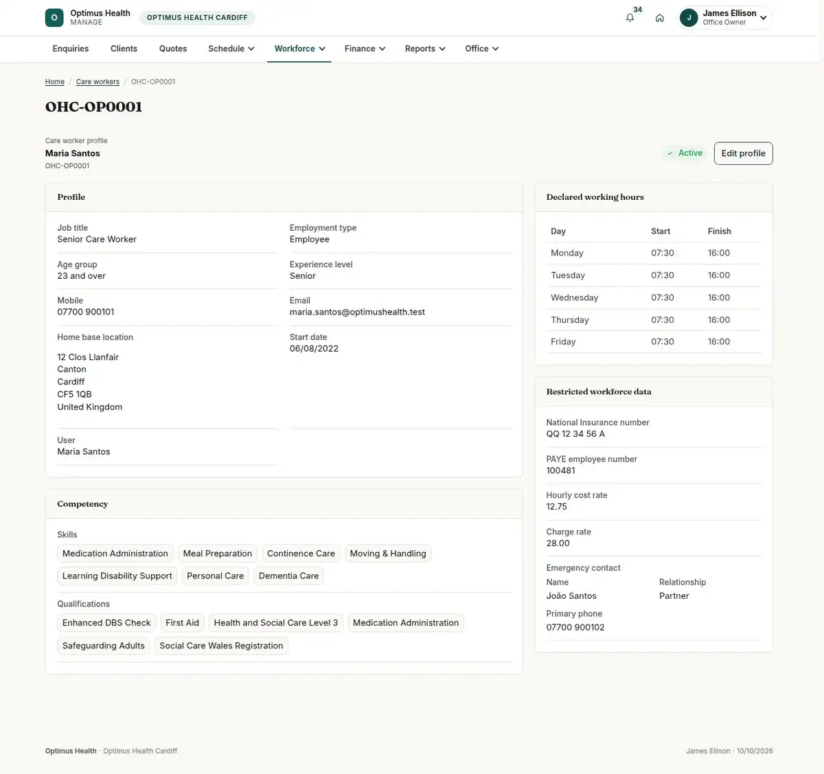Click the Active status badge
The height and width of the screenshot is (774, 824).
[x=685, y=153]
